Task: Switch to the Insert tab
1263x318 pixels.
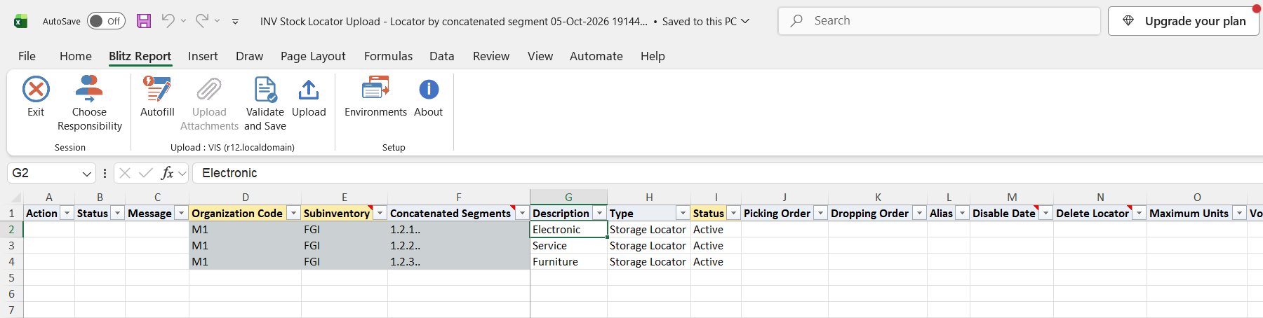Action: [203, 56]
